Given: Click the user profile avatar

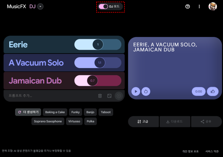Looking at the screenshot, I should click(213, 6).
